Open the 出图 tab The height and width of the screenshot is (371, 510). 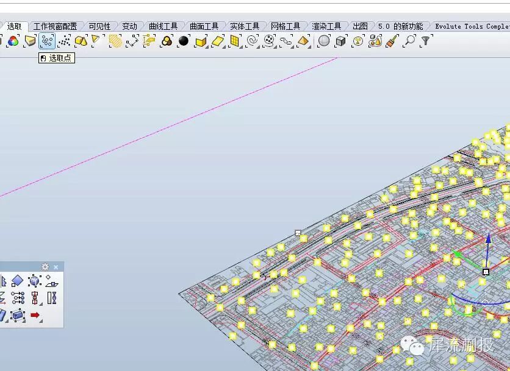(360, 26)
